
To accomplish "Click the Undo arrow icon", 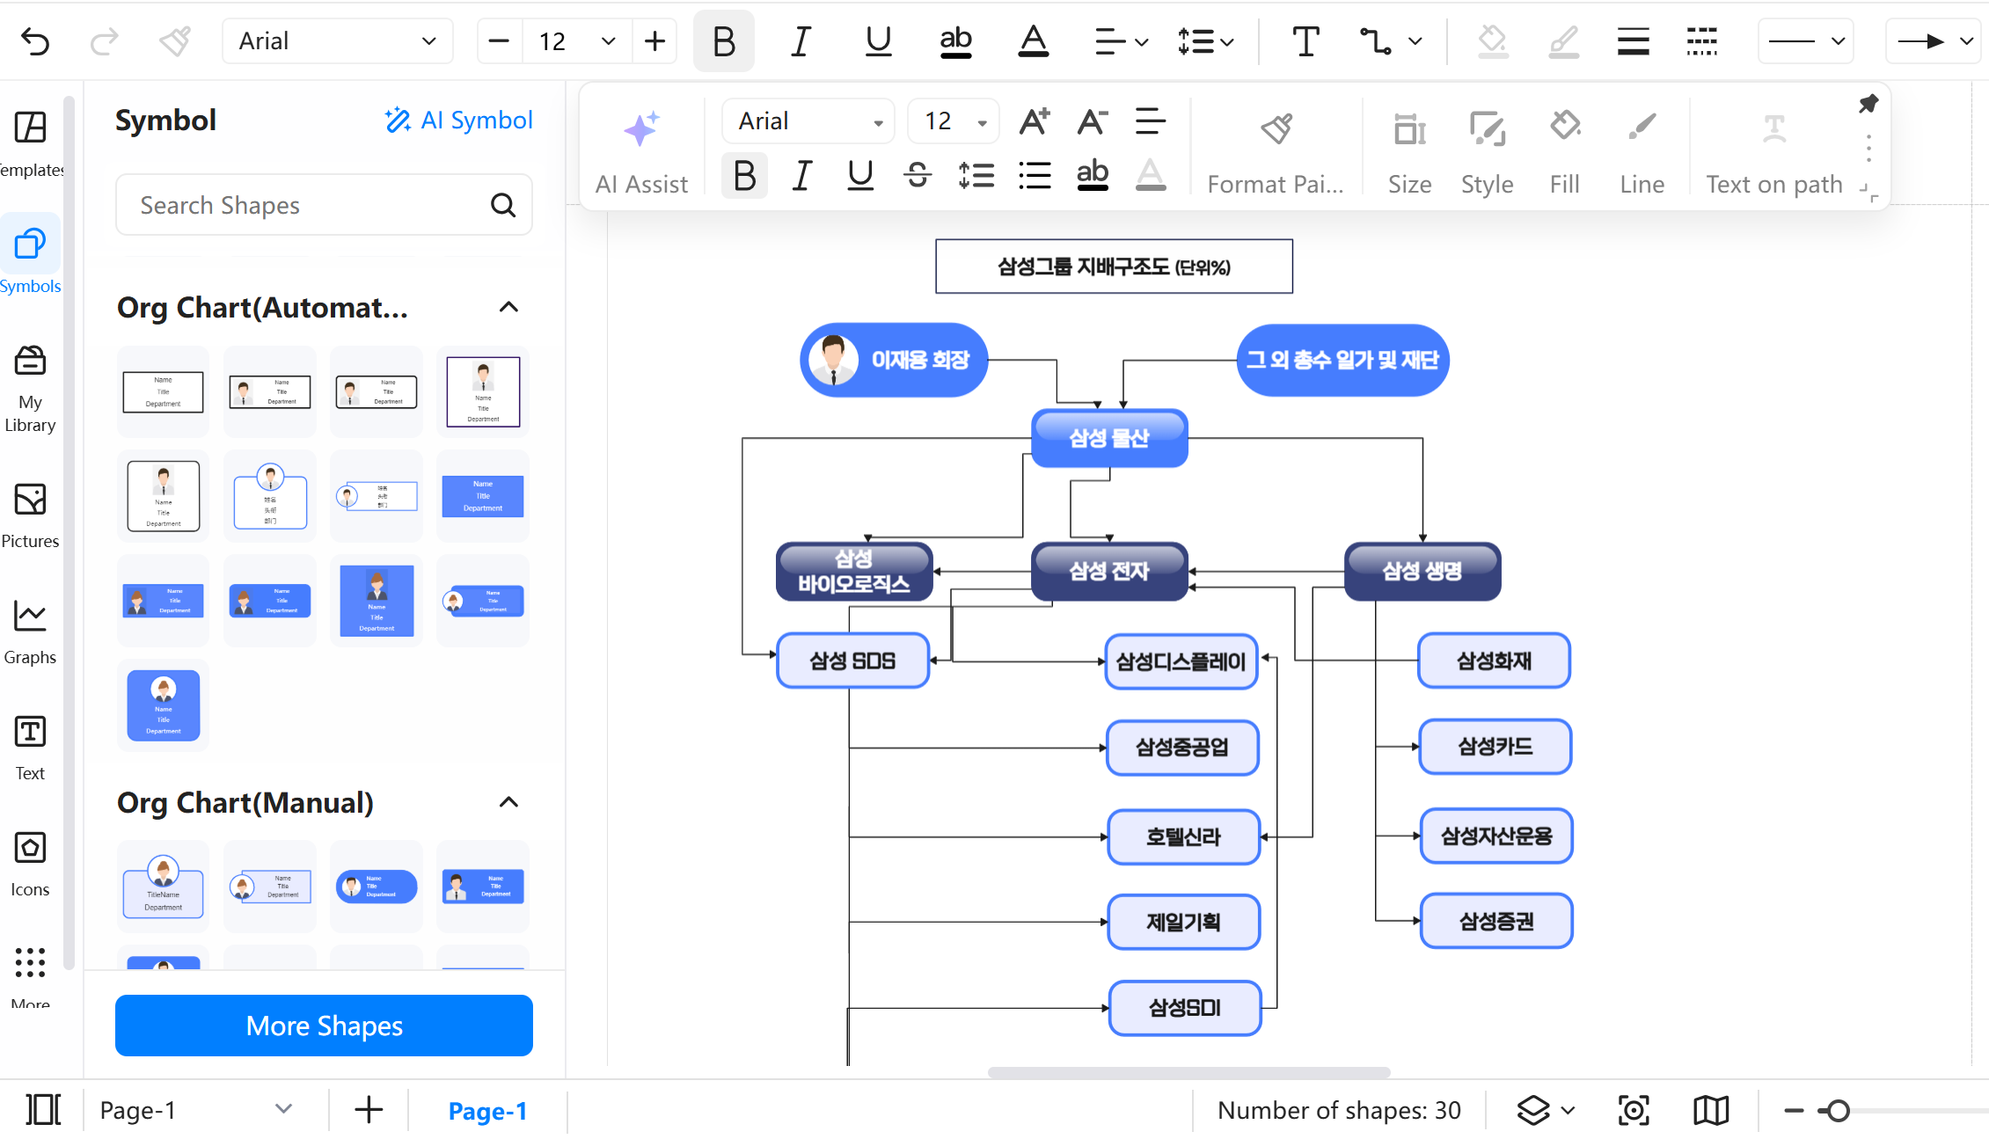I will click(x=35, y=41).
